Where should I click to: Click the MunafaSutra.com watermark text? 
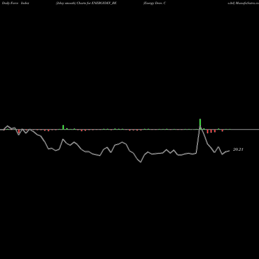coord(247,3)
